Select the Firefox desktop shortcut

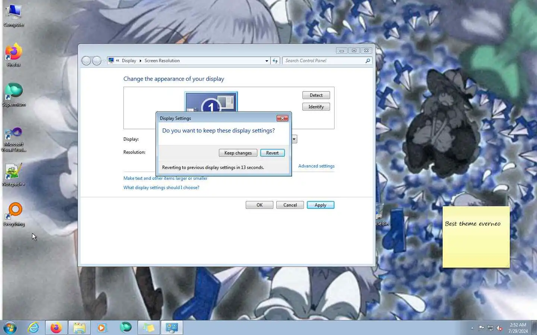click(x=14, y=55)
